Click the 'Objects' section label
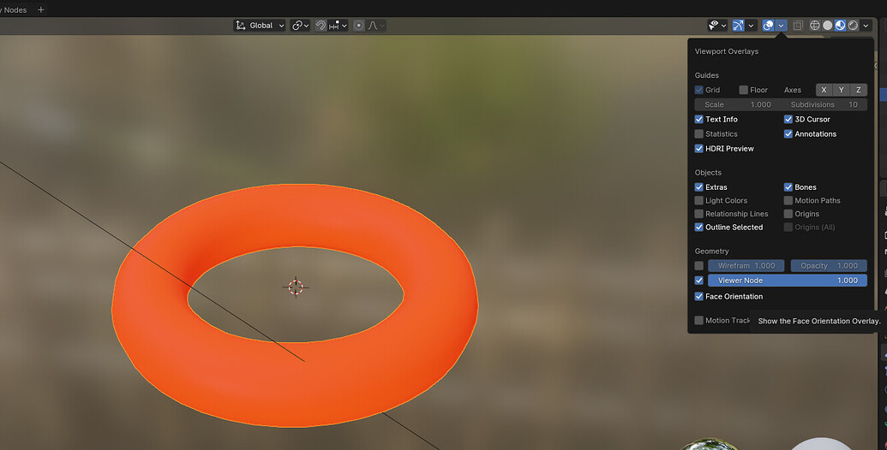Screen dimensions: 887x450 click(x=708, y=172)
